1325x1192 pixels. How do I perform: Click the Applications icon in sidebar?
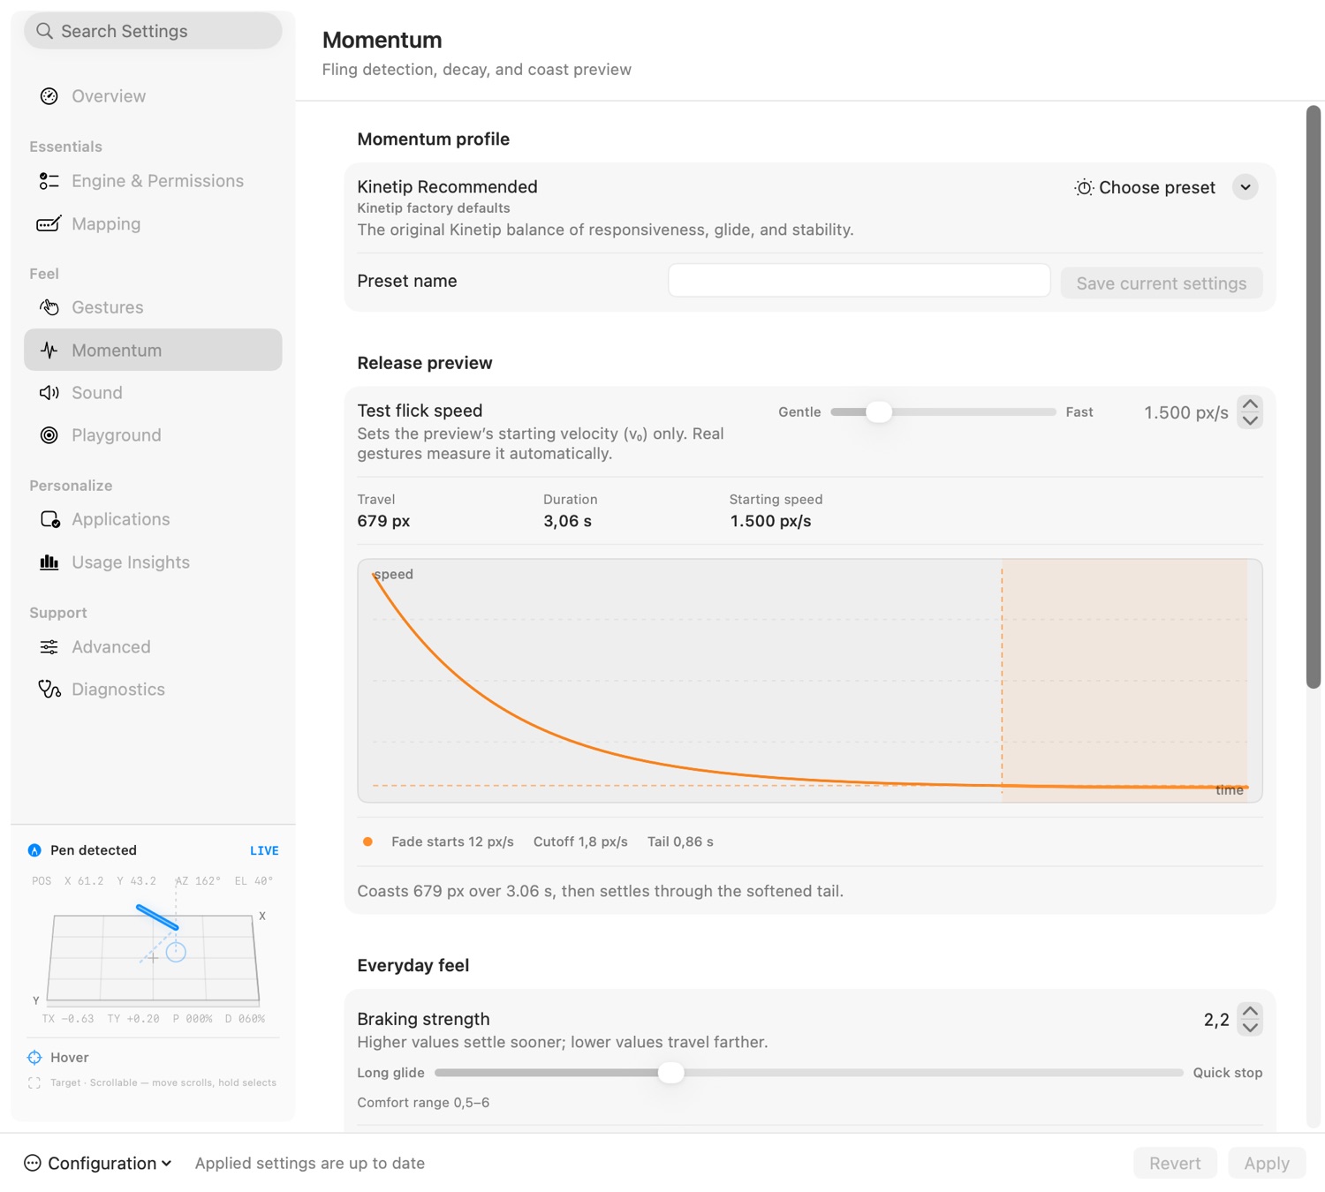pyautogui.click(x=50, y=519)
